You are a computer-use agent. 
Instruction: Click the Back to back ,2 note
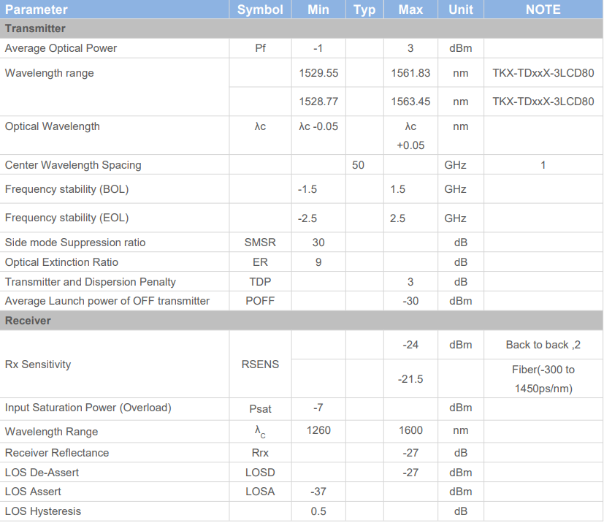[543, 345]
